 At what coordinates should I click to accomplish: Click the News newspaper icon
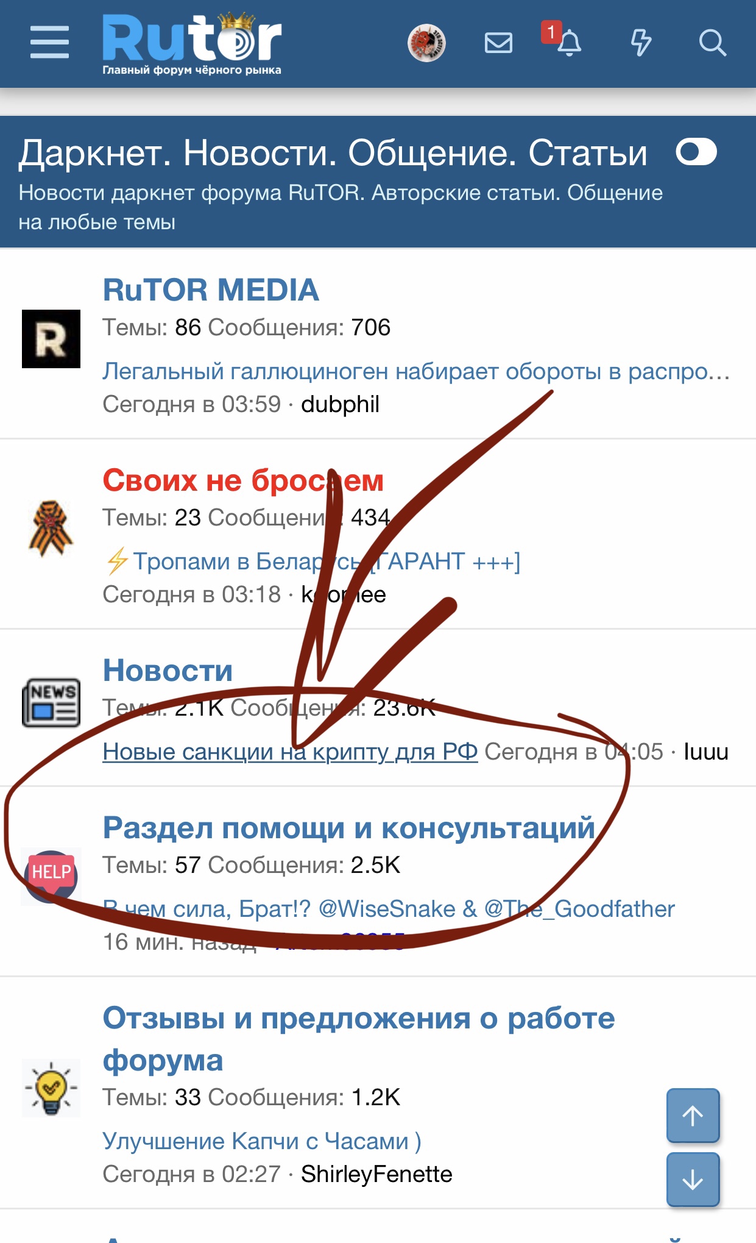pos(51,703)
